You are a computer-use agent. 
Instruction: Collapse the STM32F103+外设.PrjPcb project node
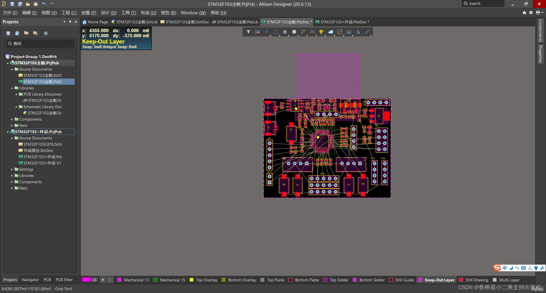pyautogui.click(x=8, y=132)
